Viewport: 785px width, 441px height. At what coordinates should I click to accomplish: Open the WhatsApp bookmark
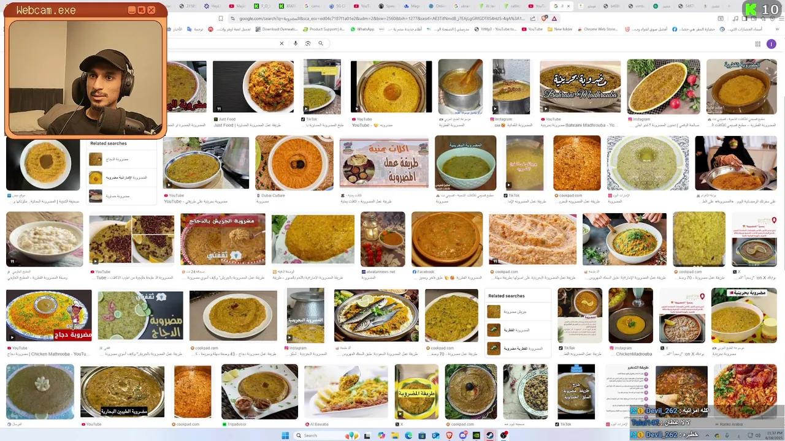point(362,29)
